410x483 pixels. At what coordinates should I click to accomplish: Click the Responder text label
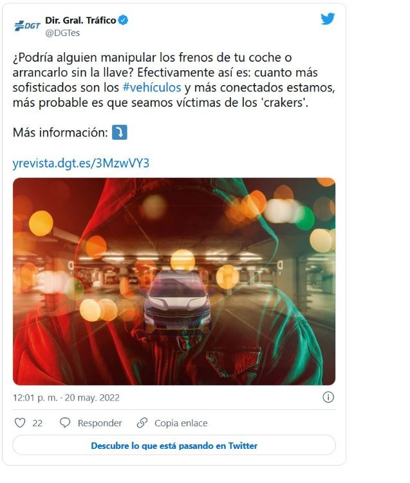(100, 423)
